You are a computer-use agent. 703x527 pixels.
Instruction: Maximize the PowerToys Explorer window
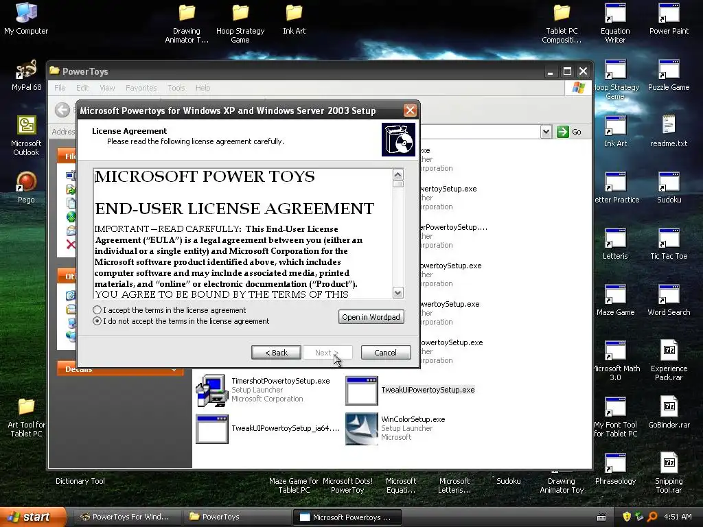coord(567,71)
